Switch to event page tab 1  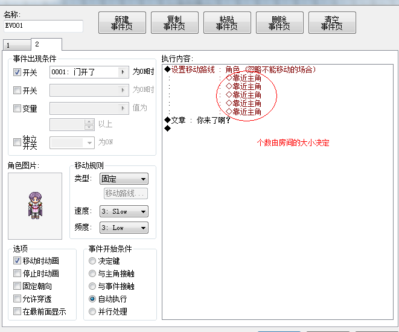point(17,45)
